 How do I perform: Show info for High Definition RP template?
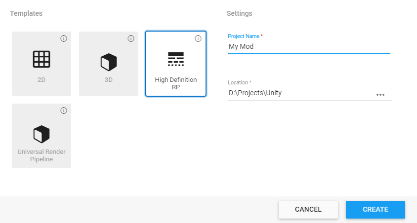click(198, 38)
